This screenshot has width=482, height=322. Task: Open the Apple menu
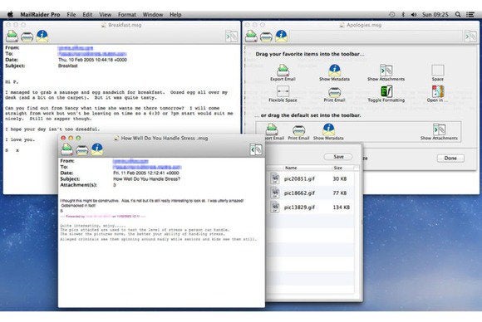point(10,14)
